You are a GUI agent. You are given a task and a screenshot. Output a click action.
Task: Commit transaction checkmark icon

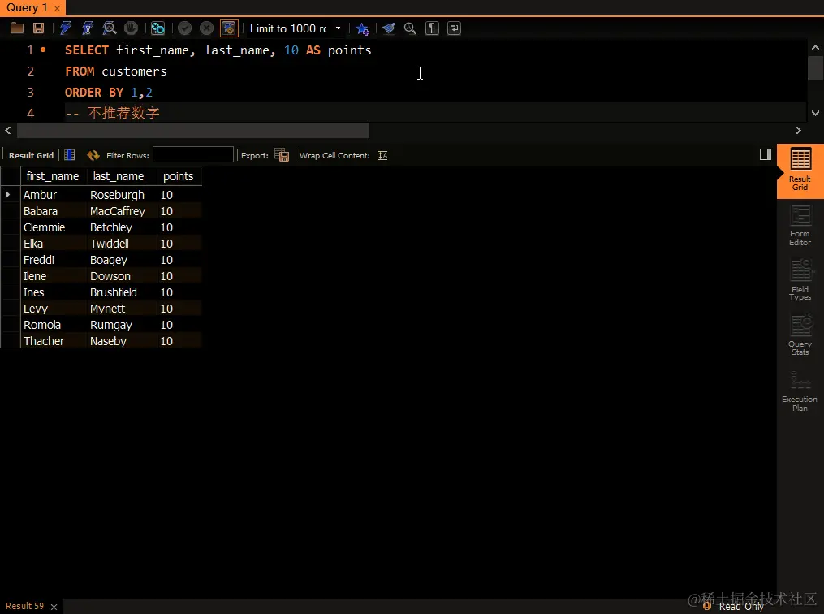point(184,28)
